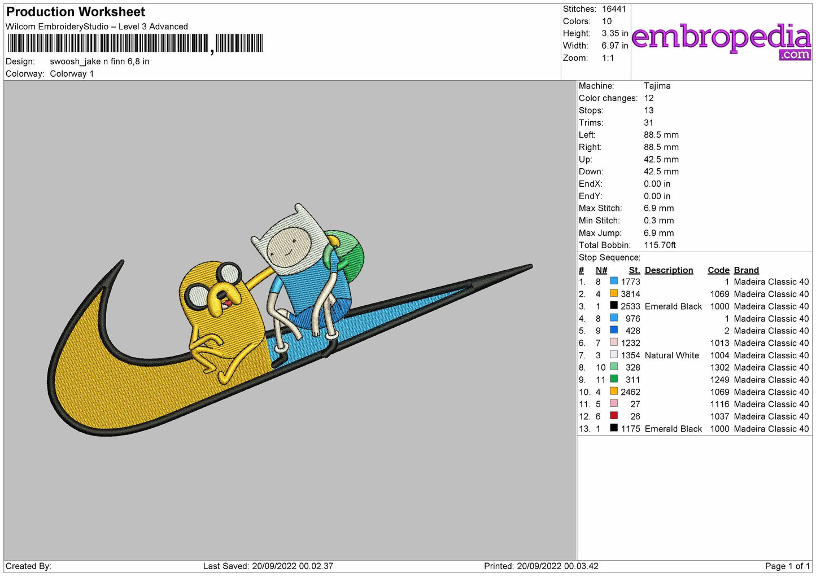
Task: Select stitch count 2462 in row 10
Action: [x=631, y=392]
